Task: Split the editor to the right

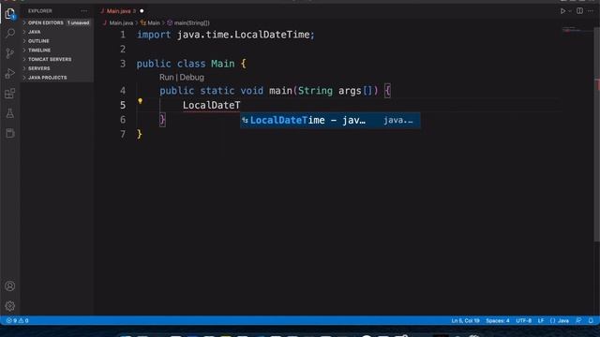Action: 579,11
